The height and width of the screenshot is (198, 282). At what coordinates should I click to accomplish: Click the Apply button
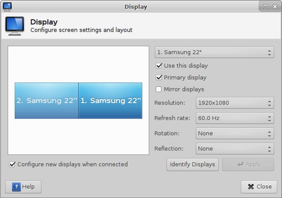[248, 164]
